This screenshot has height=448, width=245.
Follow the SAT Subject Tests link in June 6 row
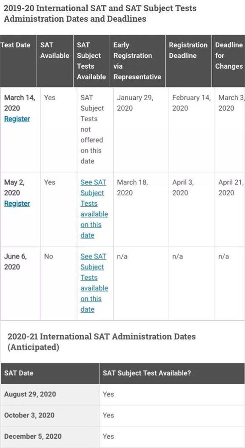coord(94,283)
